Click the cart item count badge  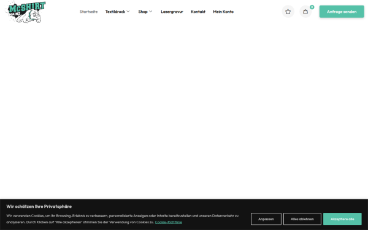[312, 7]
